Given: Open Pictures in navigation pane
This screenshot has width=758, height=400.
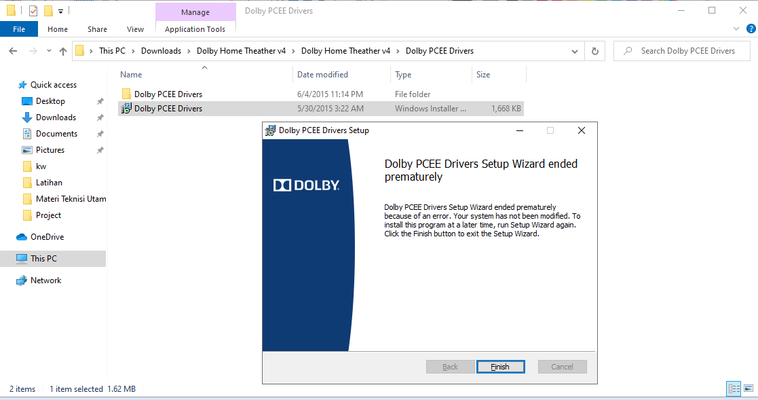Looking at the screenshot, I should pos(50,150).
